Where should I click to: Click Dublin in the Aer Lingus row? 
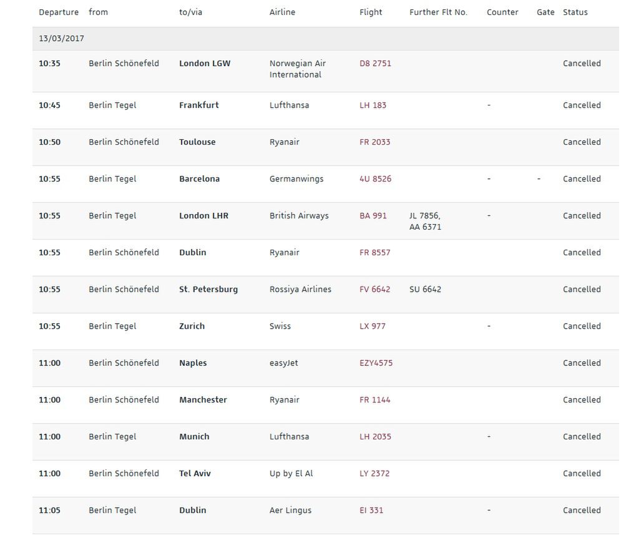point(192,510)
